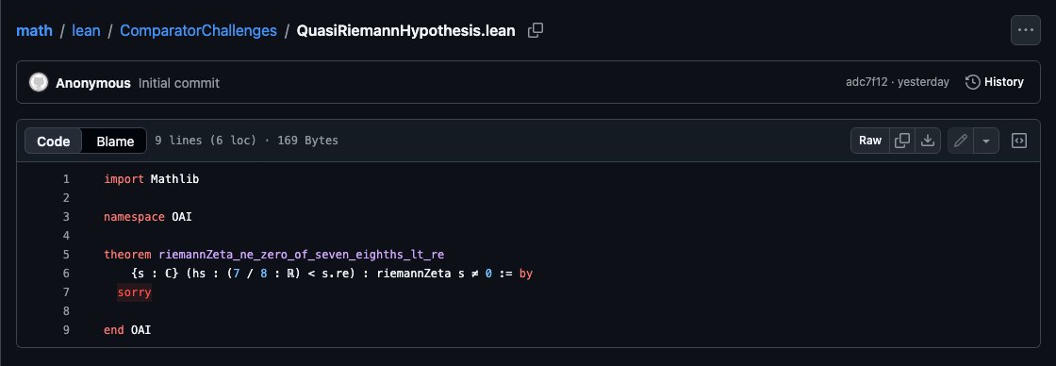Click the 'riemannZeta s ≠ 0' expression
This screenshot has width=1056, height=366.
tap(435, 274)
